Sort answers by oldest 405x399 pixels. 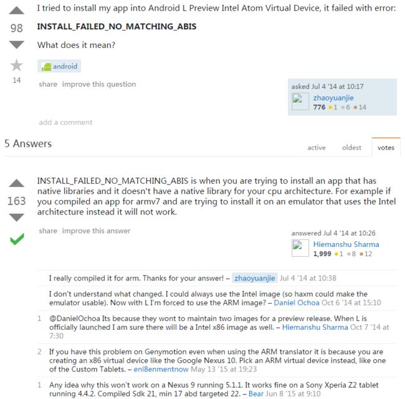coord(351,148)
